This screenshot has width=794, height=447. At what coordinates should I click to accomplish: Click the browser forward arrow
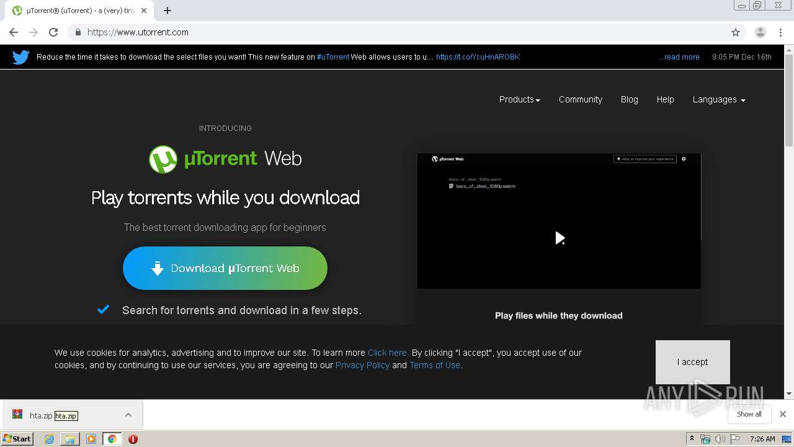(x=33, y=32)
